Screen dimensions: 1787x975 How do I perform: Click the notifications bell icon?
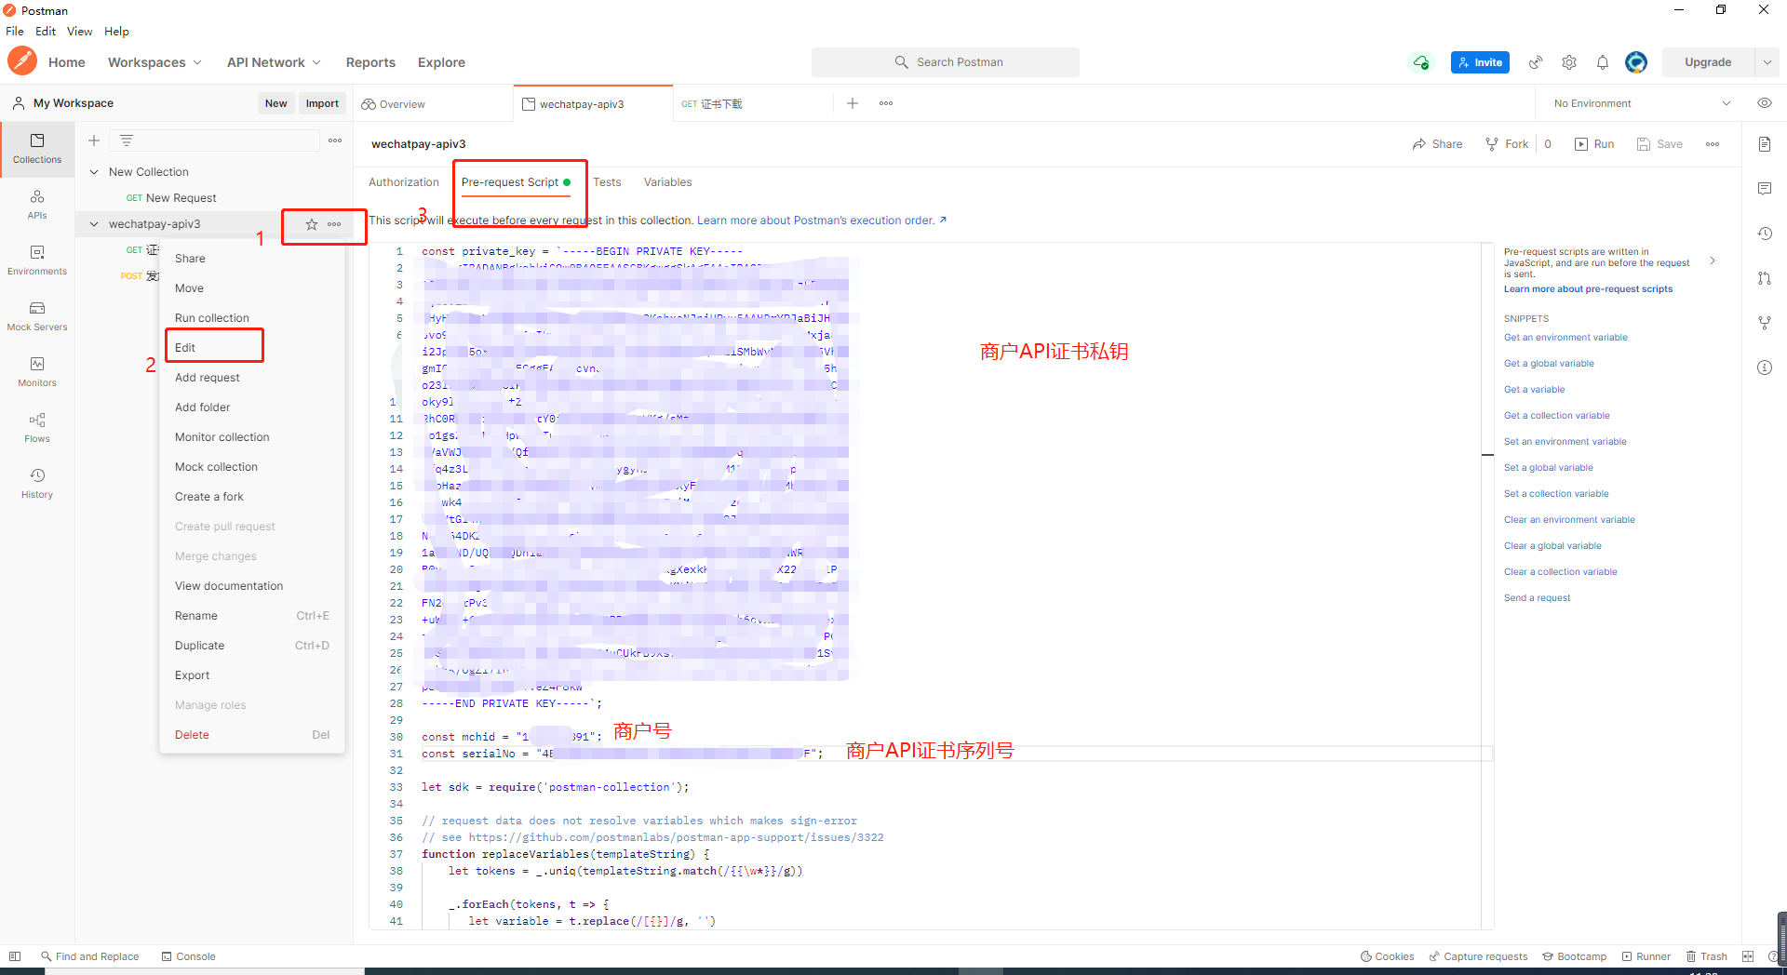pos(1603,62)
